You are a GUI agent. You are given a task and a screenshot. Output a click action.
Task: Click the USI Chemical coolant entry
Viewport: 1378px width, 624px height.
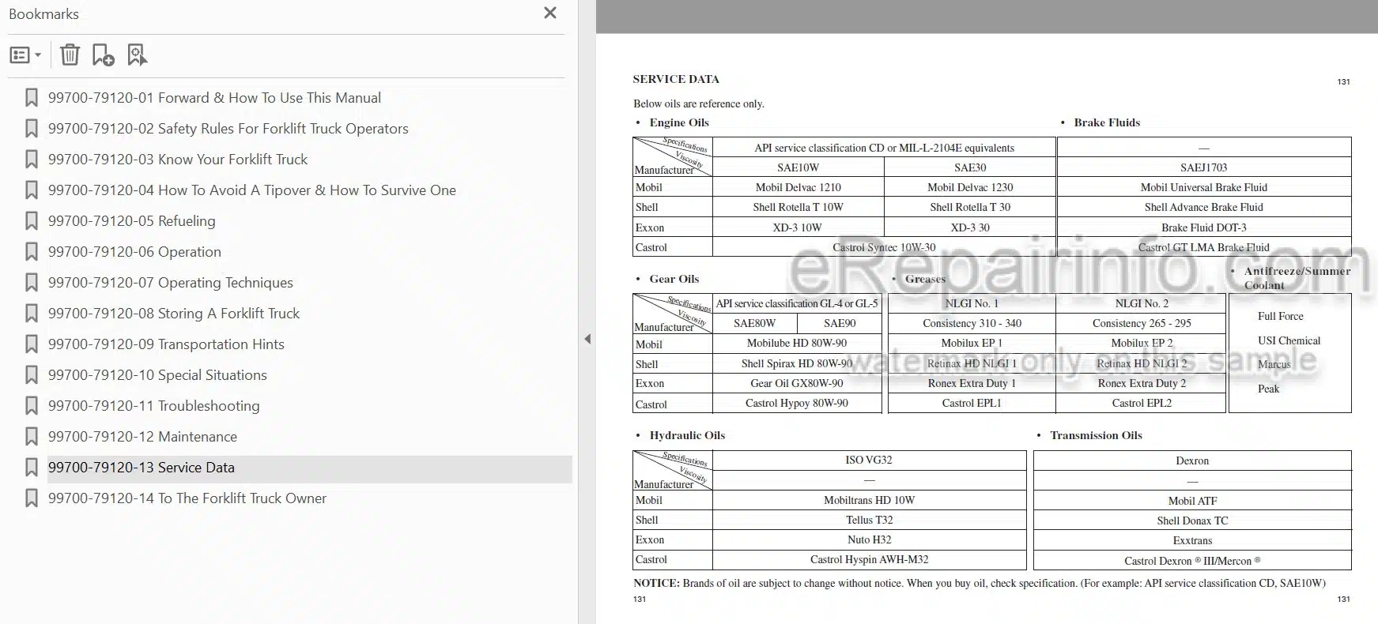1289,340
